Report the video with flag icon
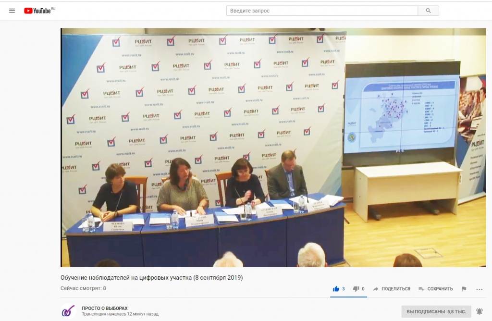This screenshot has width=492, height=321. [x=464, y=289]
